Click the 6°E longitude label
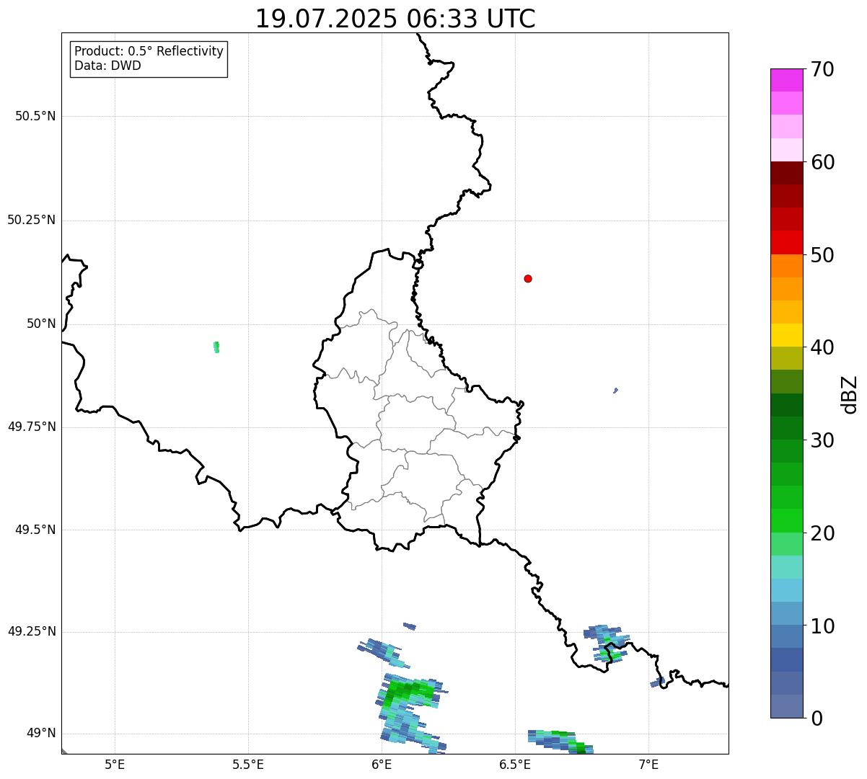Screen dimensions: 867x779 382,764
